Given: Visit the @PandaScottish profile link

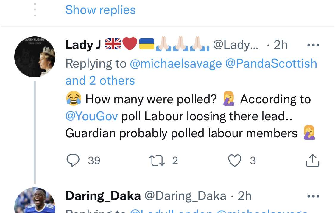Looking at the screenshot, I should coord(271,63).
